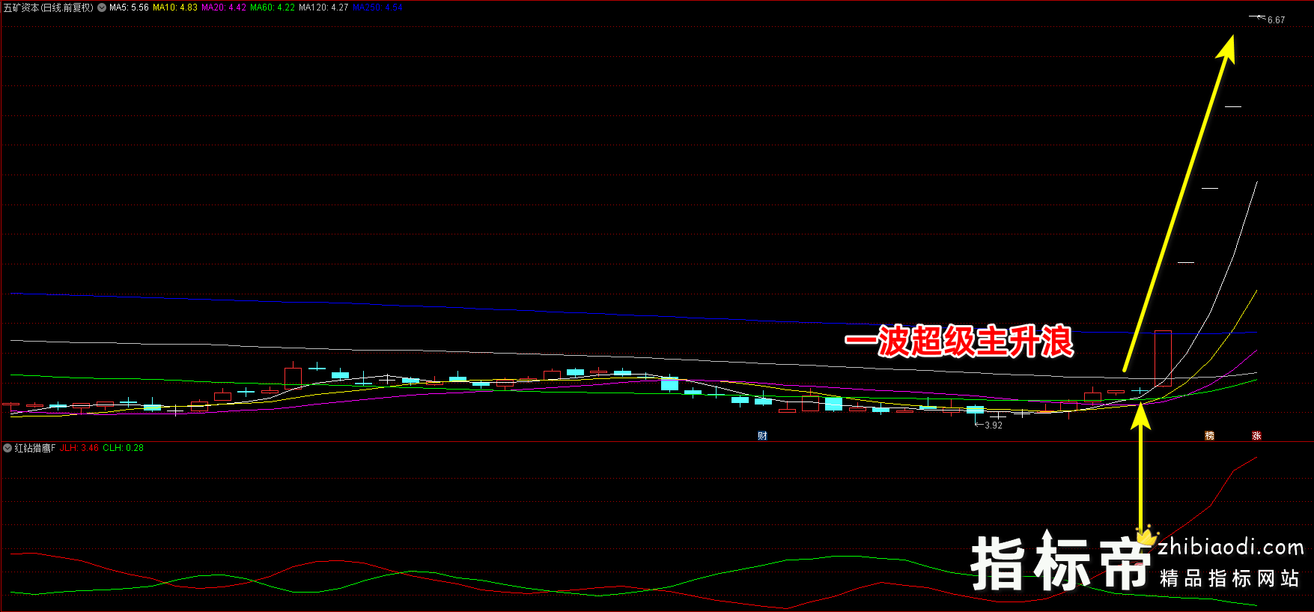Viewport: 1314px width, 612px height.
Task: Click the 6.67 high price label
Action: 1276,20
